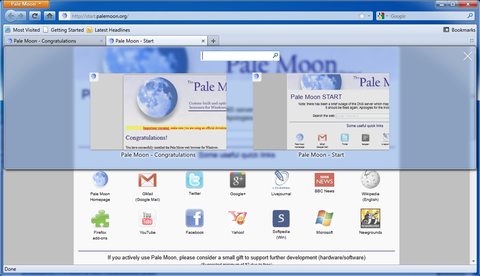Open the Wikipedia (English) quick link icon
This screenshot has width=480, height=276.
[370, 179]
